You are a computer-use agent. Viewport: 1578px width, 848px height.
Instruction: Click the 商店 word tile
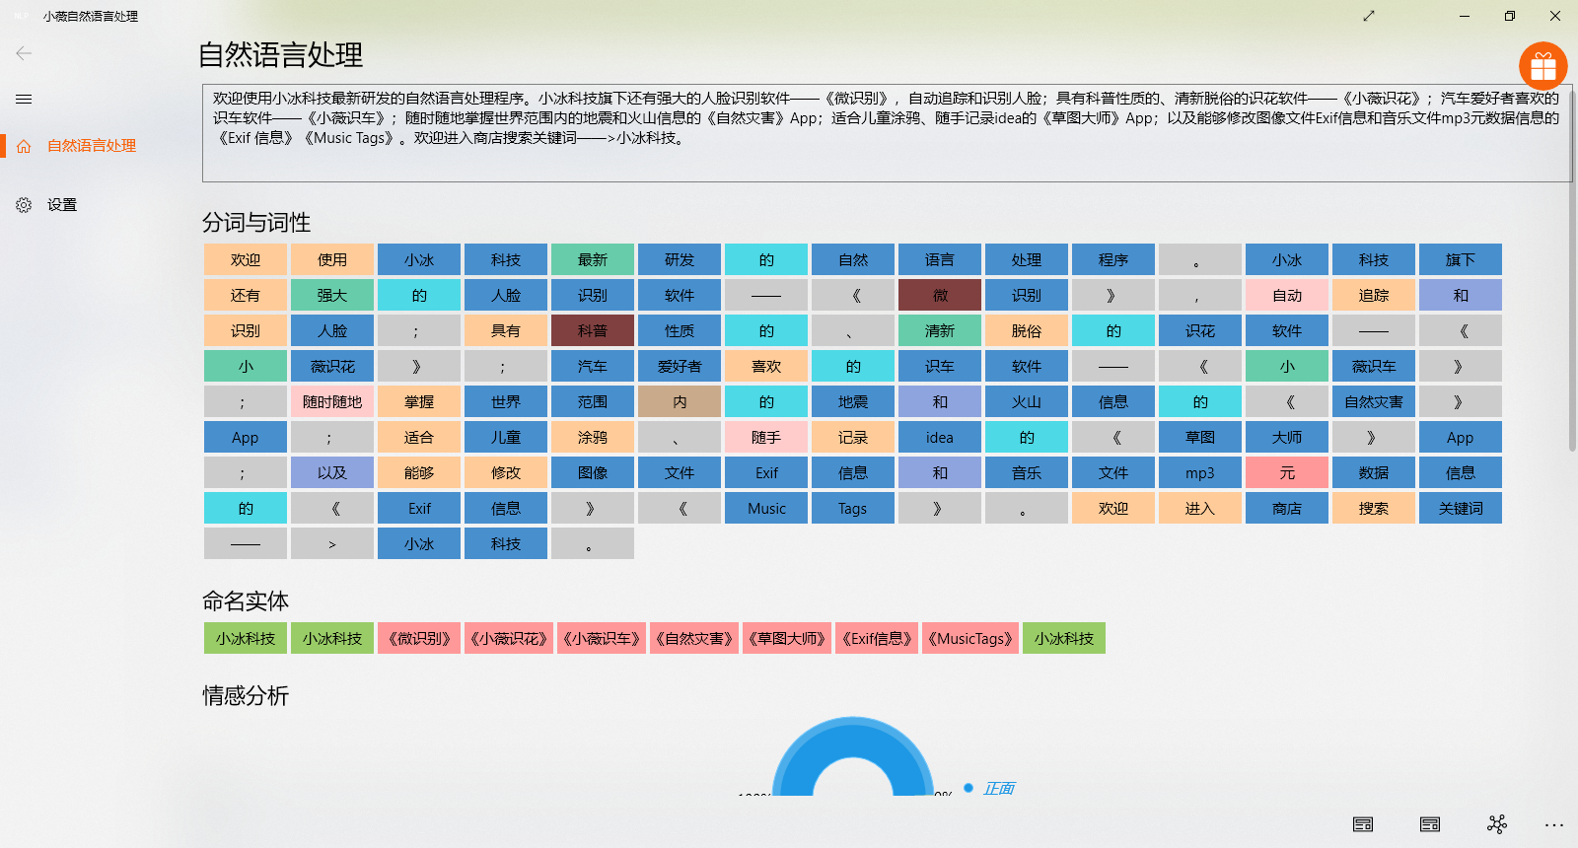point(1287,508)
